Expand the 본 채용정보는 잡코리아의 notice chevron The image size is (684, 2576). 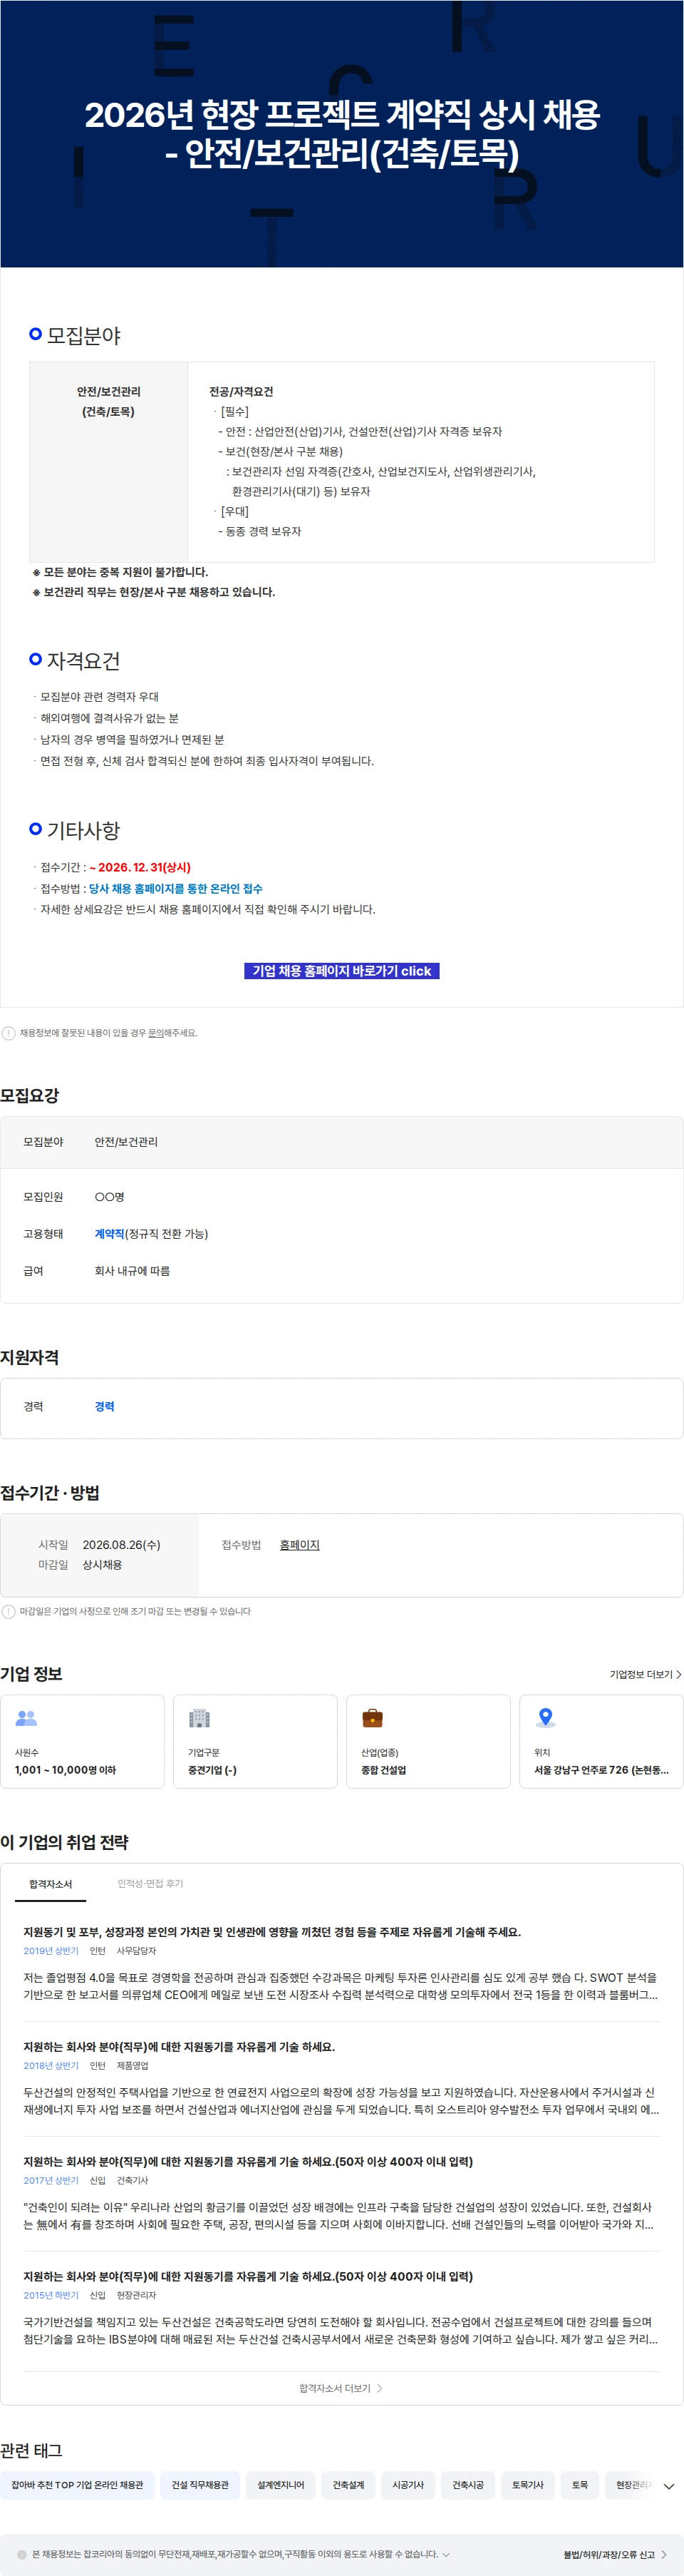446,2554
